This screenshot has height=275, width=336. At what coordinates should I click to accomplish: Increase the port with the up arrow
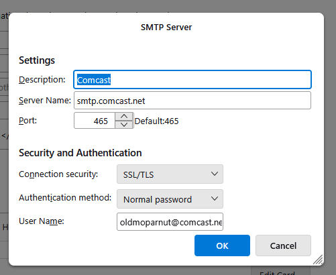tap(124, 117)
